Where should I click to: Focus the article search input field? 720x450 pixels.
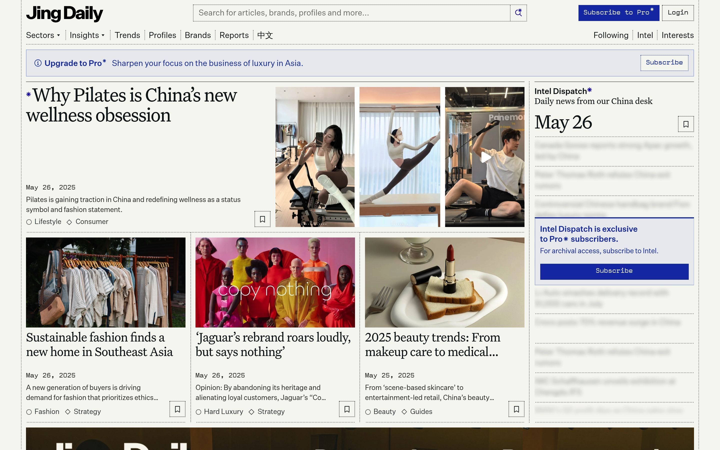pos(351,13)
